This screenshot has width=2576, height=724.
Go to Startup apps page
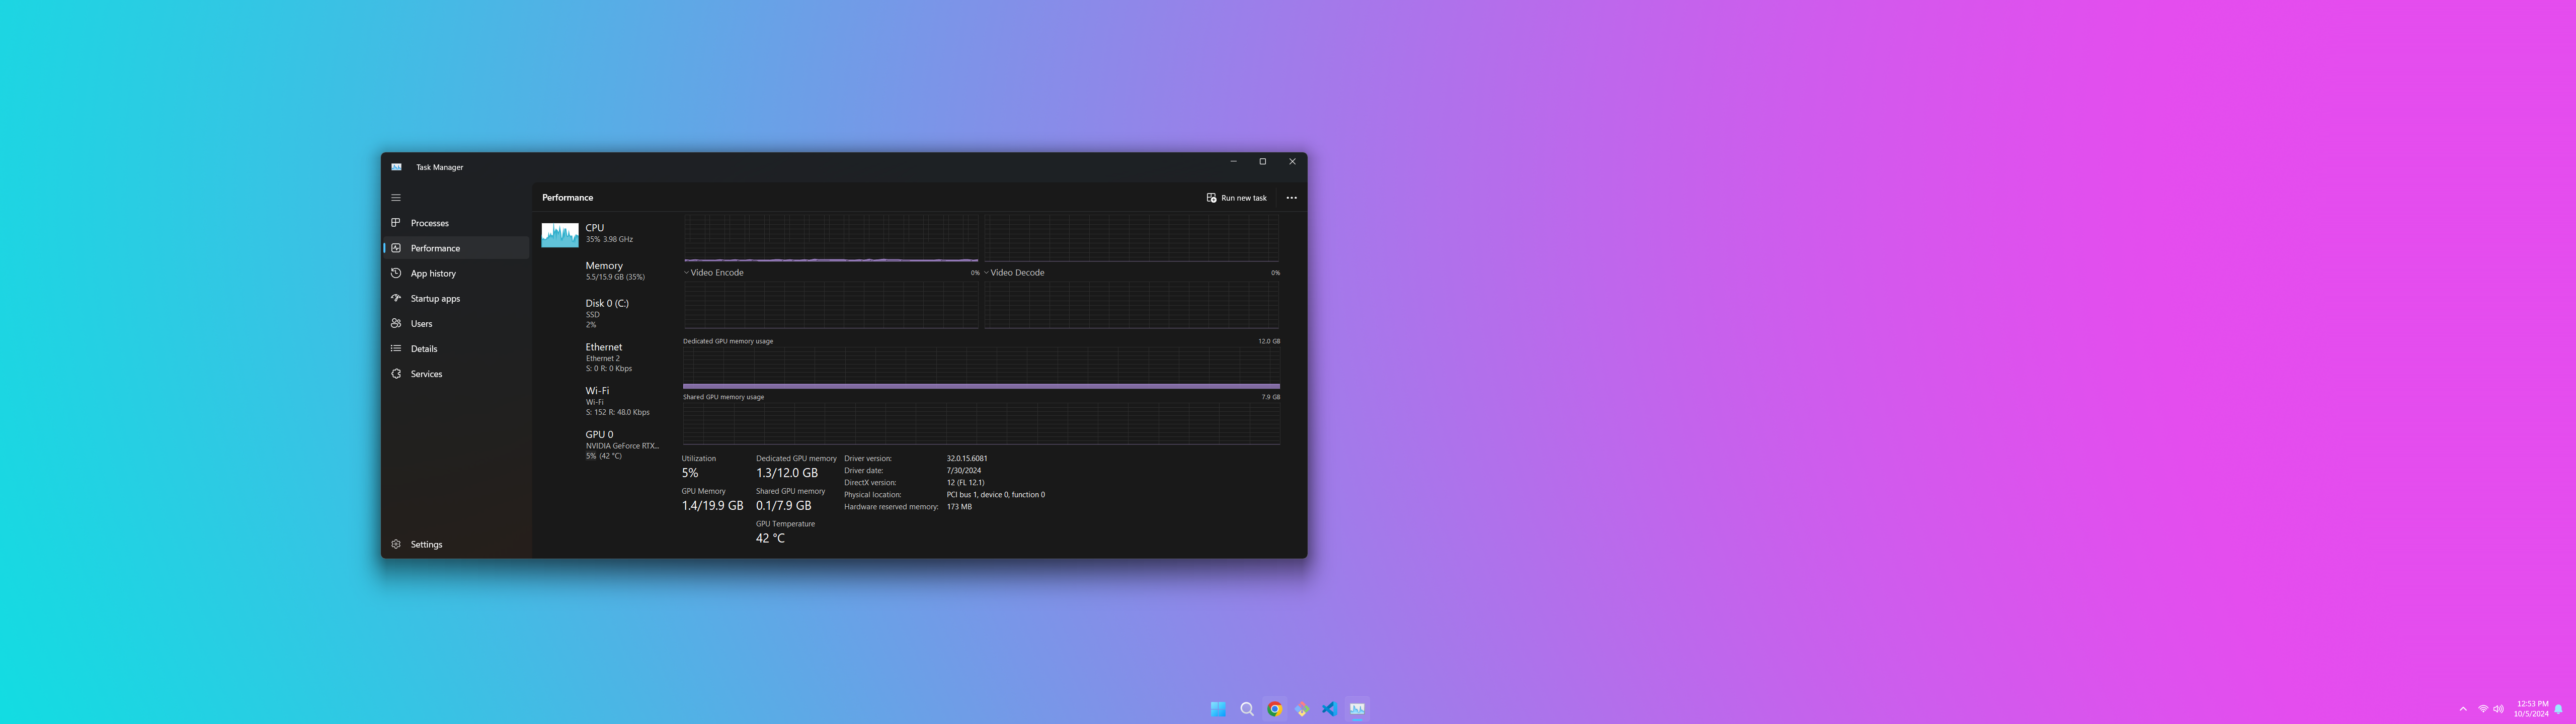pos(435,298)
